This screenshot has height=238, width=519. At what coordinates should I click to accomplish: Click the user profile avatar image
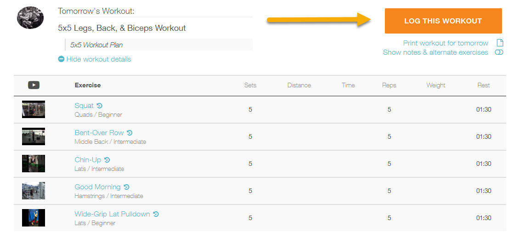point(30,18)
